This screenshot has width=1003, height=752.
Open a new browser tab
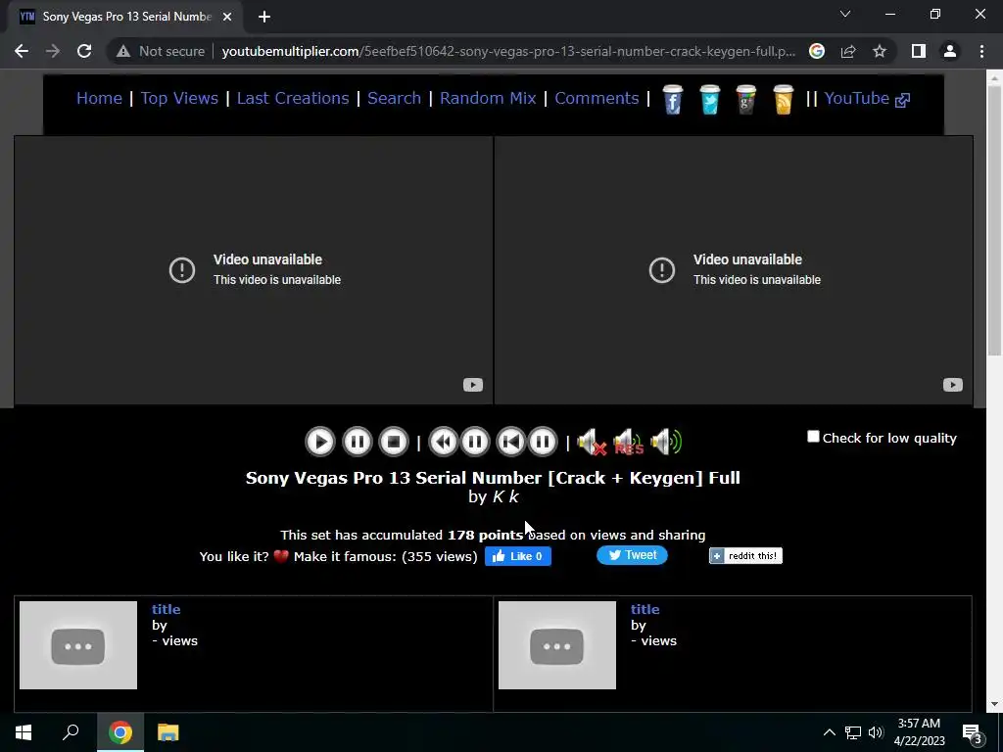point(264,17)
